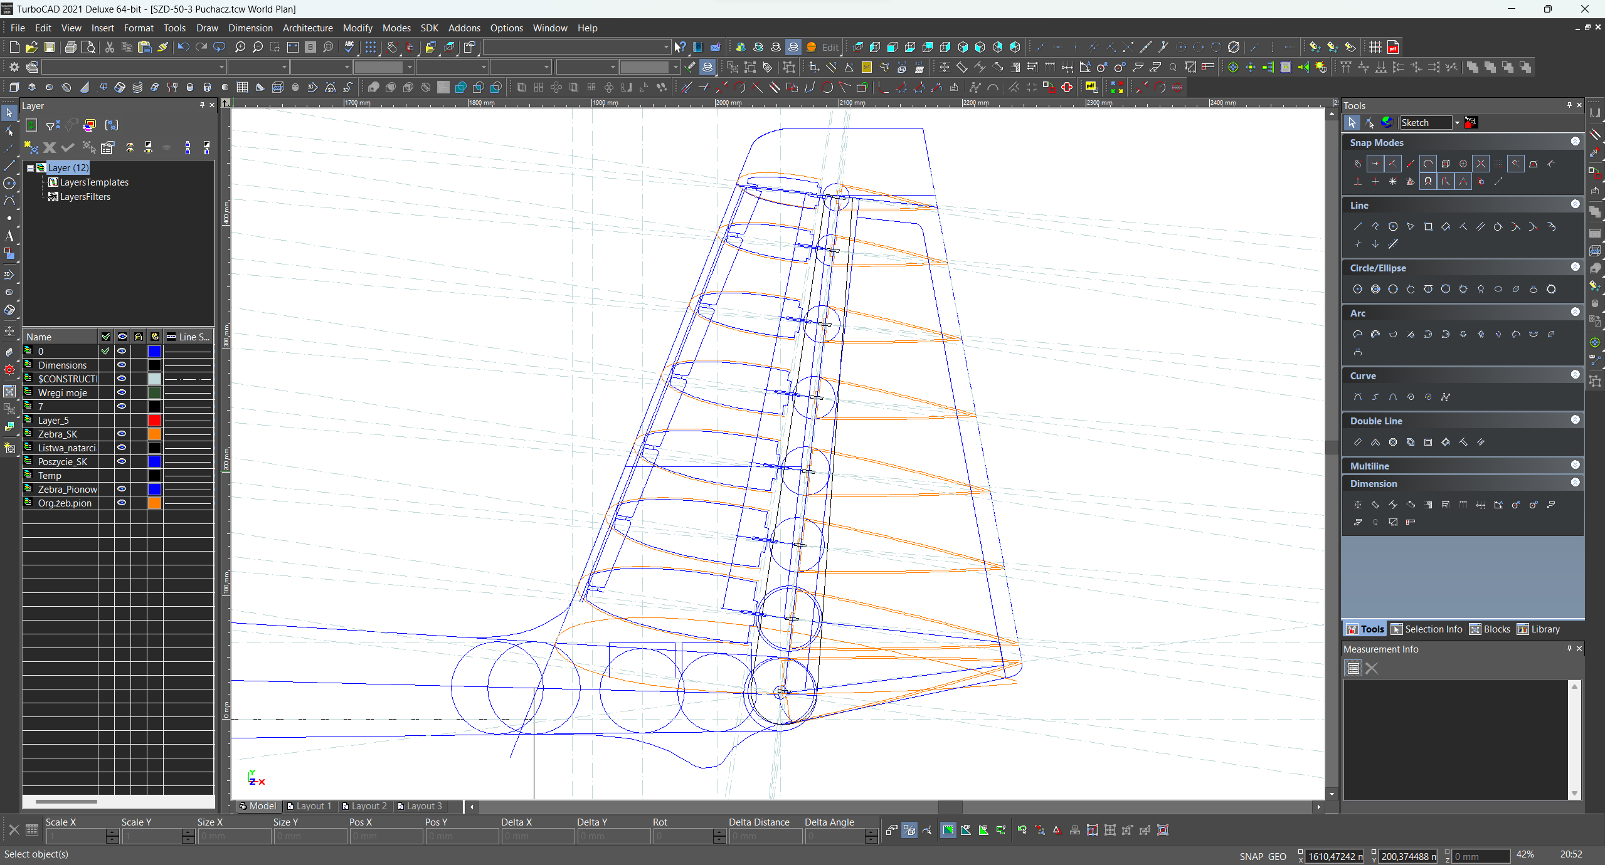Click the Save disk icon
Screen dimensions: 1605x865
tap(50, 47)
